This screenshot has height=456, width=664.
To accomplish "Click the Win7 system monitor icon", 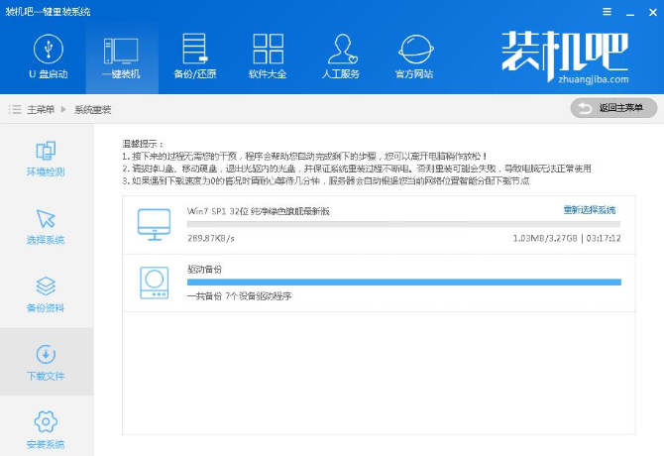I will [x=154, y=225].
